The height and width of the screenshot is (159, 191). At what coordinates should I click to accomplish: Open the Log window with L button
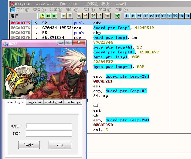pyautogui.click(x=127, y=16)
